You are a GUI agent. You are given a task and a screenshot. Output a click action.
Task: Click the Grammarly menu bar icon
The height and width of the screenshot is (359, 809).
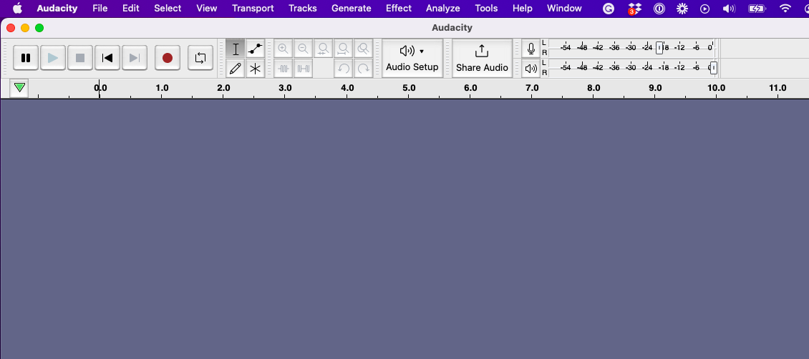(609, 9)
